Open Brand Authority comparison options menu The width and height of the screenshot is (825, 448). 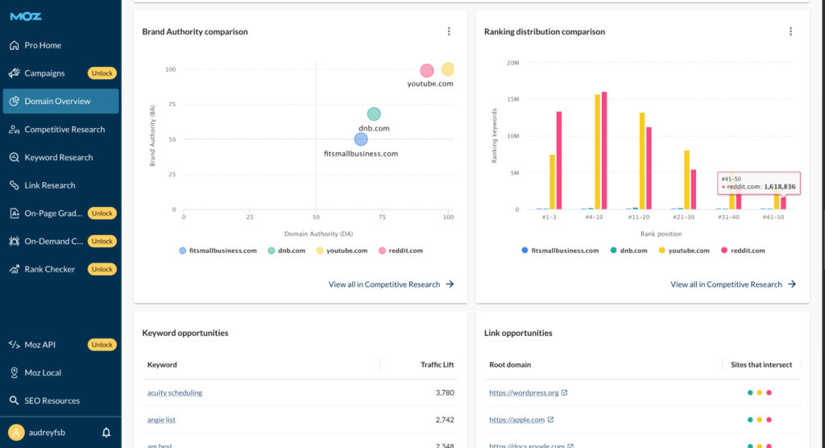(449, 31)
